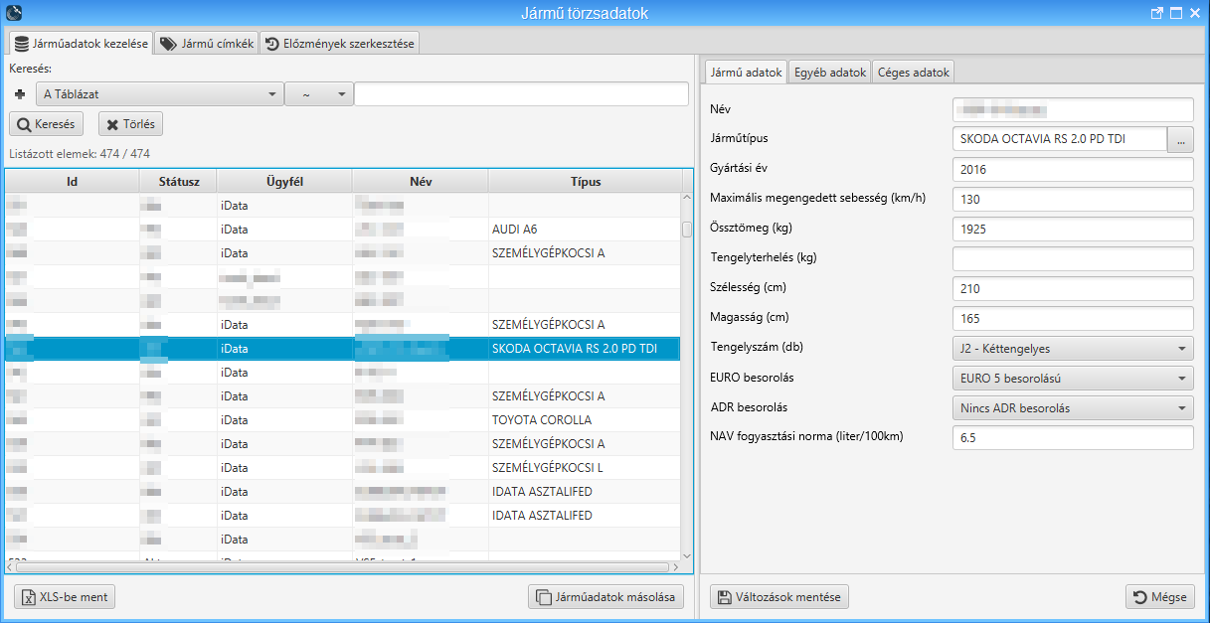Open the Jármű címkék tab

coord(207,44)
